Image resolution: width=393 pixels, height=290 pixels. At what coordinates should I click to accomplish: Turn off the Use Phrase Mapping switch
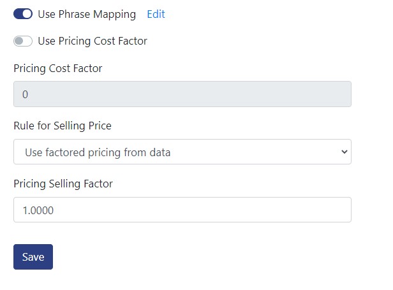[23, 14]
